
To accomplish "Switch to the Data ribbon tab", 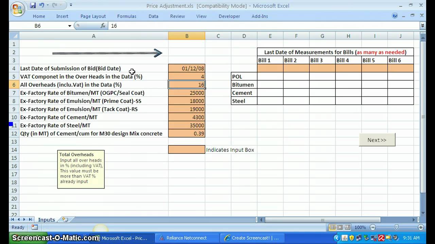I will (x=153, y=16).
